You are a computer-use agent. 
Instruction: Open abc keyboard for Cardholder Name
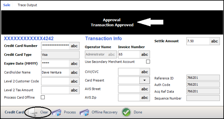point(74,72)
